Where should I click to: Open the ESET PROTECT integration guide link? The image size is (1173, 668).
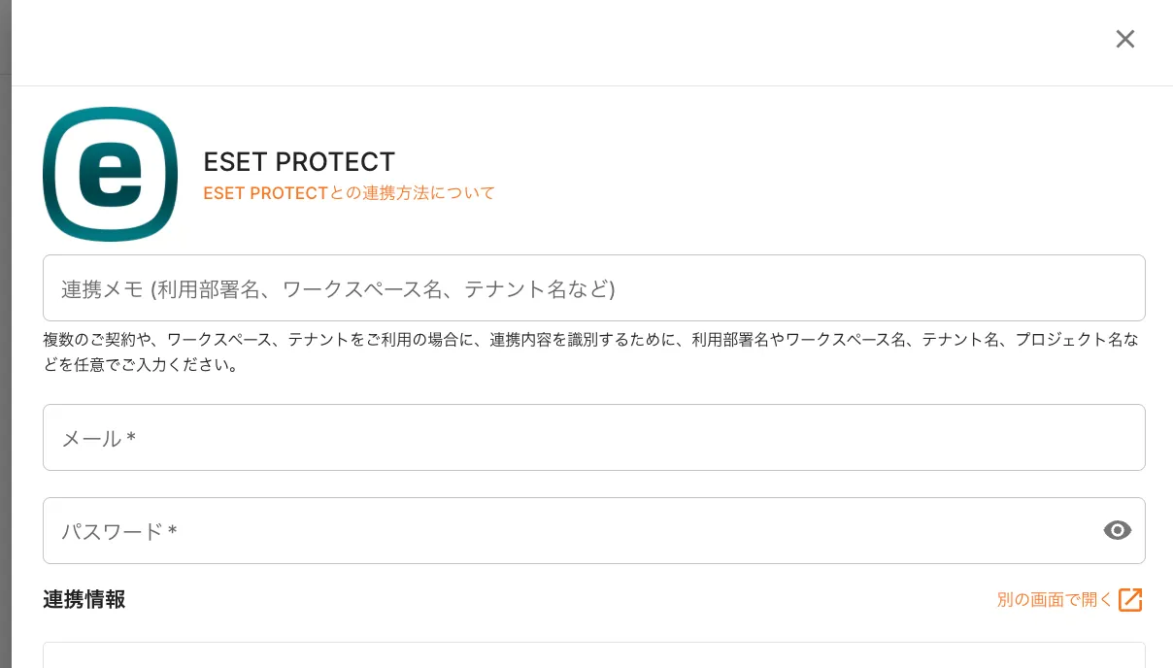point(349,193)
